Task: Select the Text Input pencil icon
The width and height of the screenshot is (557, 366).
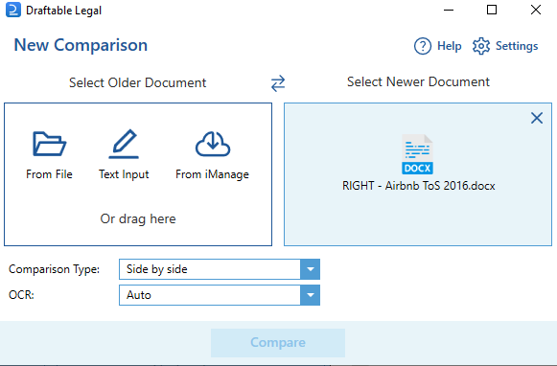Action: (124, 144)
